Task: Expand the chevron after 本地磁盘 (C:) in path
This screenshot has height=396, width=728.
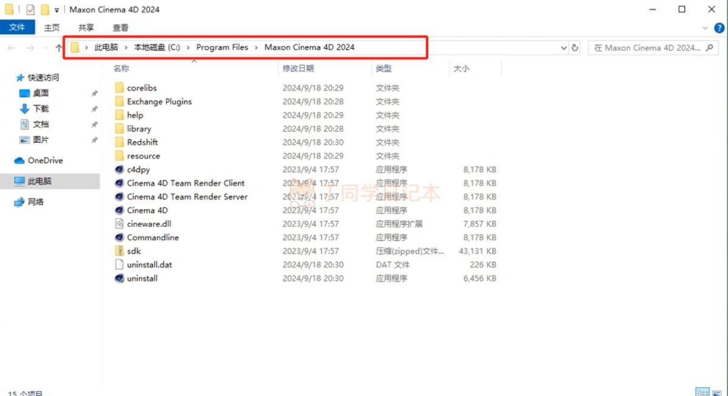Action: pos(188,47)
